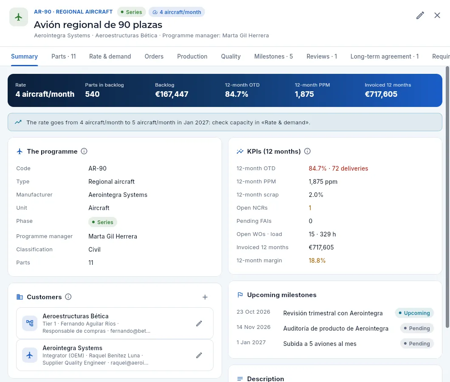
Task: Click the green airplane programme icon
Action: [x=19, y=17]
